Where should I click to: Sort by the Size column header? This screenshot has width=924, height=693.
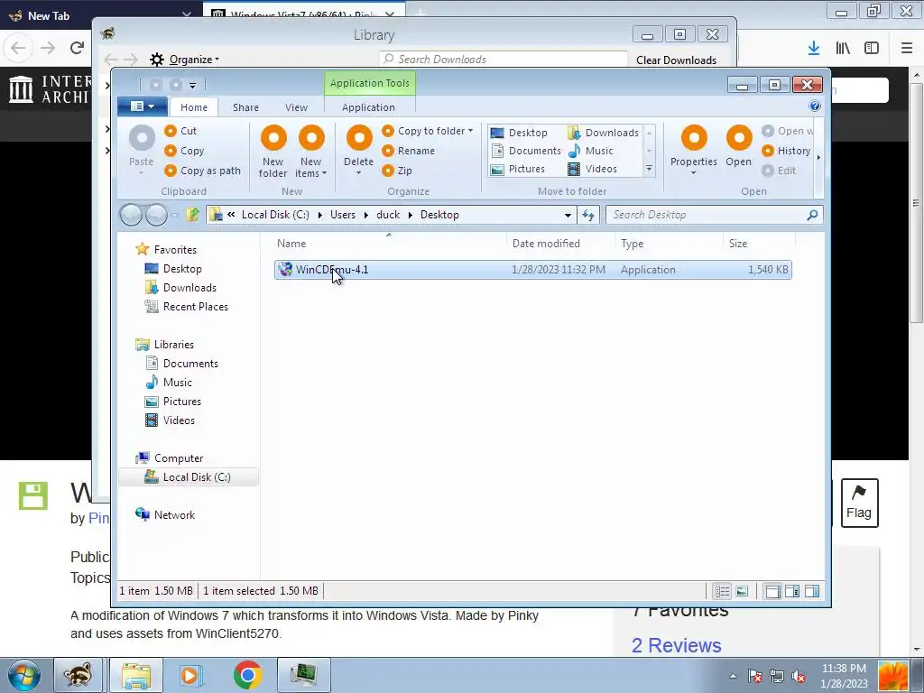pos(759,244)
